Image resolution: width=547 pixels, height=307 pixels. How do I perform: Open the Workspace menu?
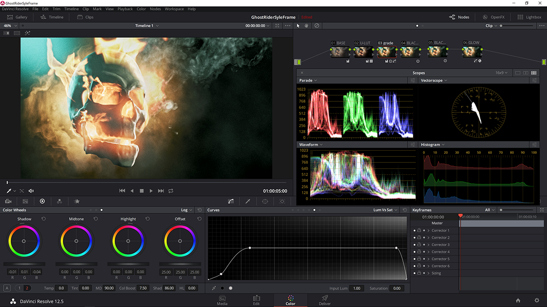coord(174,9)
